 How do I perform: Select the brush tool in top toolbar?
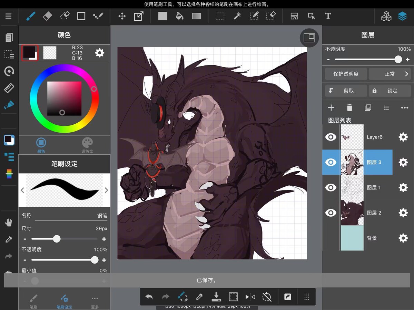tap(31, 16)
